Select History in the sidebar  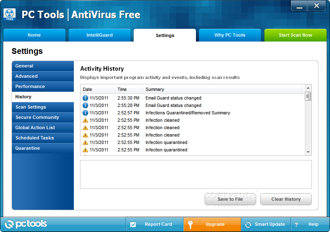[x=43, y=97]
